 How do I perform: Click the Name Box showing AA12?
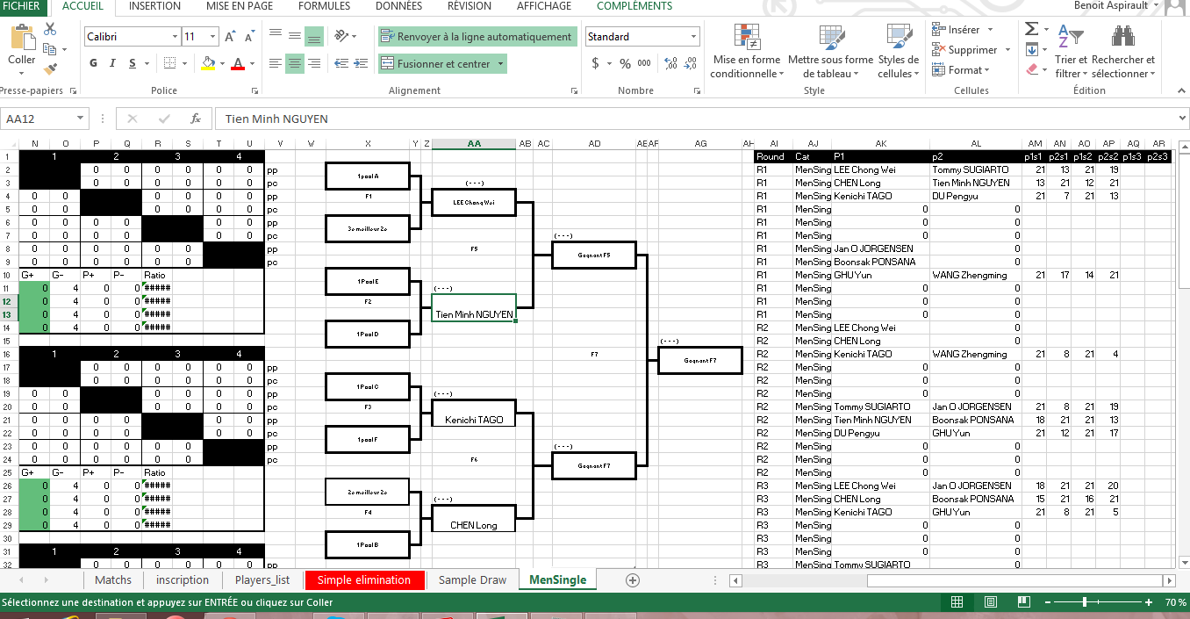[x=39, y=117]
